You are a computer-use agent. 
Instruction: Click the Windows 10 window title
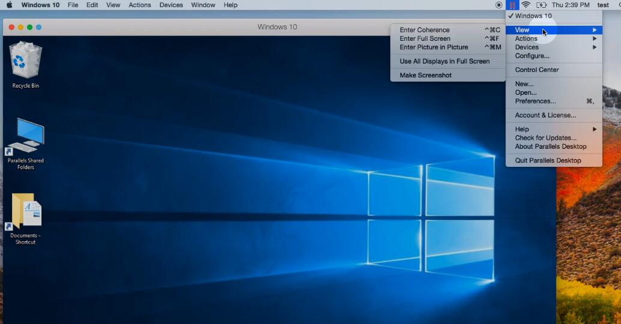pyautogui.click(x=277, y=27)
